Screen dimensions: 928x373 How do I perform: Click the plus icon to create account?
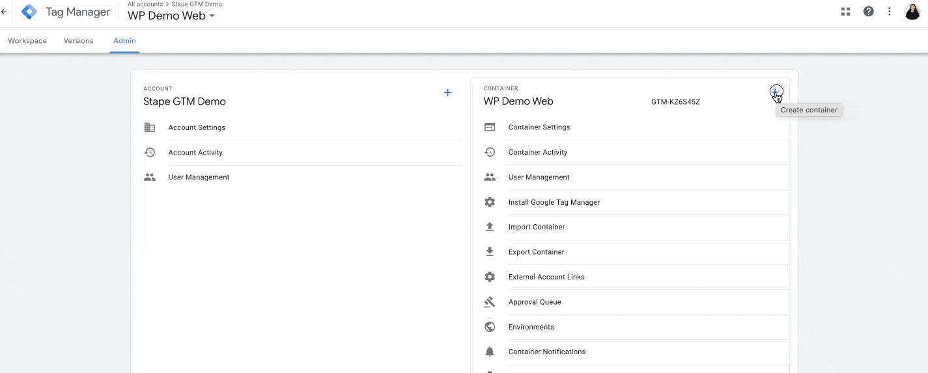(447, 93)
